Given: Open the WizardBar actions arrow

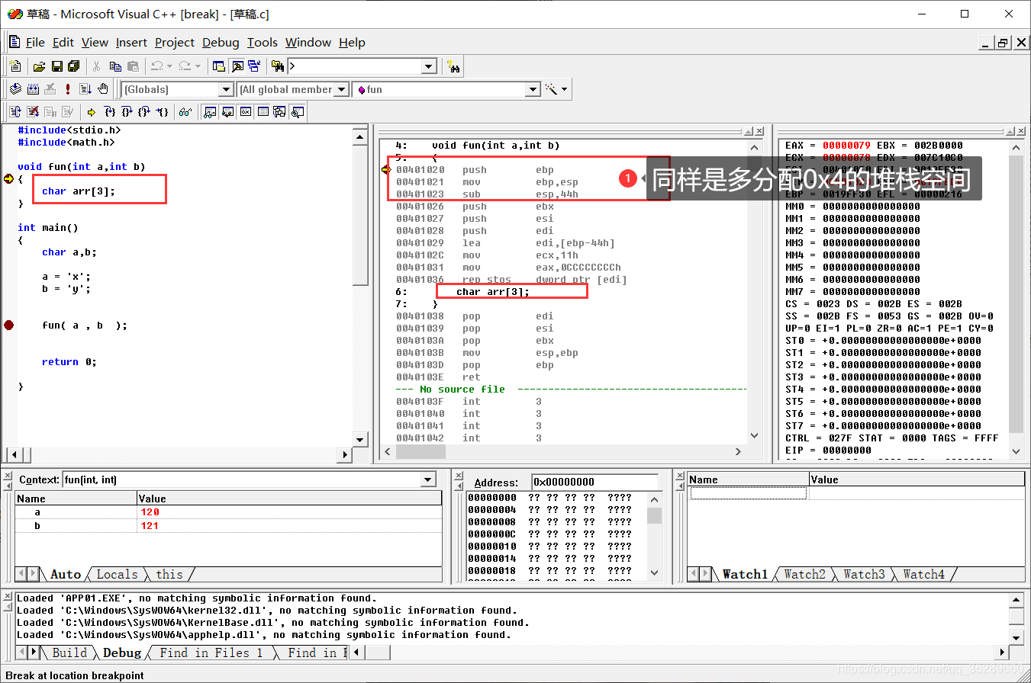Looking at the screenshot, I should [x=565, y=89].
